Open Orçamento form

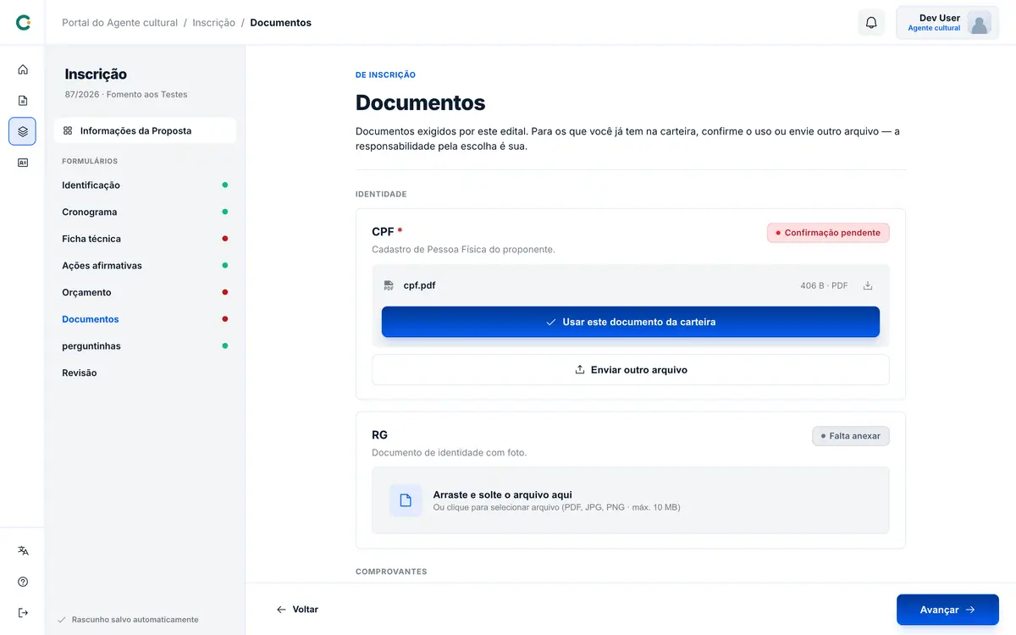click(145, 292)
